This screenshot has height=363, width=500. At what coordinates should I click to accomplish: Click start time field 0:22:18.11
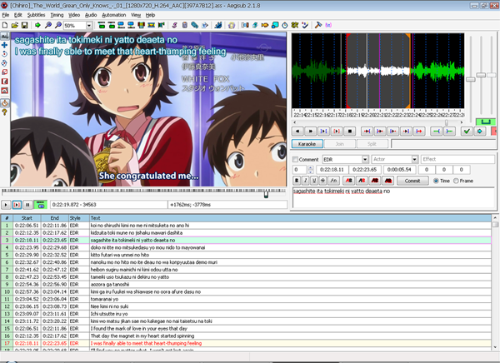(x=332, y=170)
